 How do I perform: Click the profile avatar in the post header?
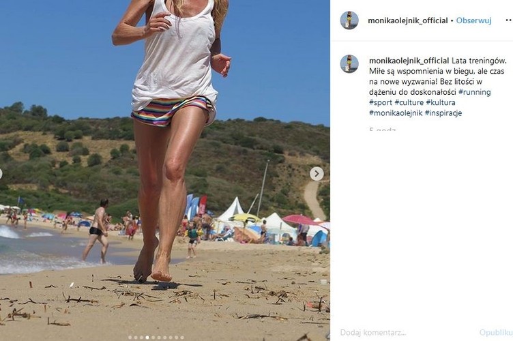[349, 20]
